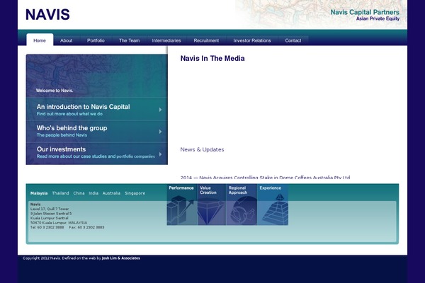The width and height of the screenshot is (425, 283).
Task: Click the Welcome to Navis text
Action: coord(55,91)
